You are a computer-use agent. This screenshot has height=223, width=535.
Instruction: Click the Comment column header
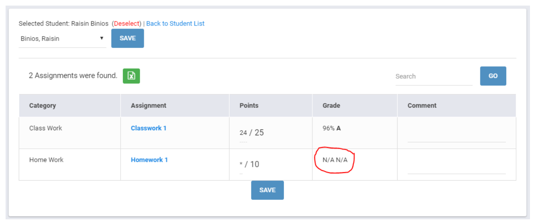[422, 106]
